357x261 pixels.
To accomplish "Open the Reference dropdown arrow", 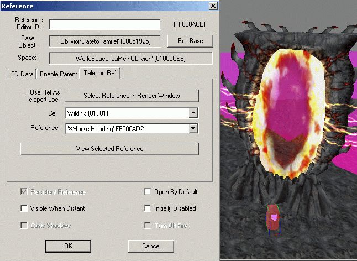I will (x=193, y=128).
